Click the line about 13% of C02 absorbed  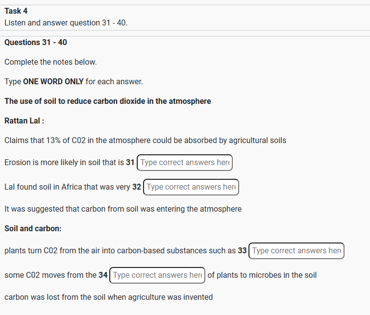(x=145, y=141)
